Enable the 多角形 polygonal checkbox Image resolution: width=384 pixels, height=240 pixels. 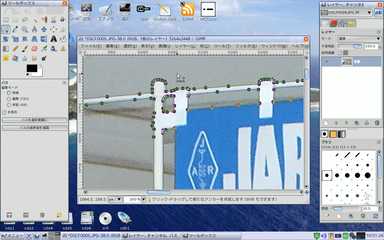[x=4, y=112]
